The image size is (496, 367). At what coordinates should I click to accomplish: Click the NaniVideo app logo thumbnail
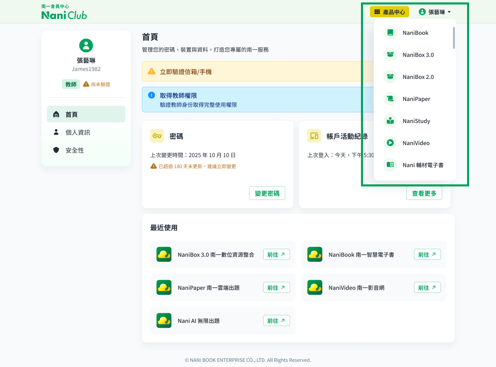coord(315,287)
